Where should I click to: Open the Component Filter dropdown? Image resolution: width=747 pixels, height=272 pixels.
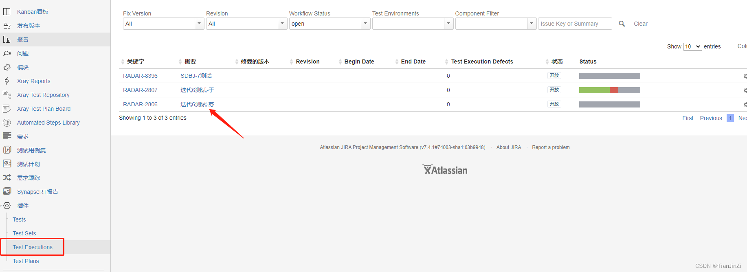(x=532, y=24)
